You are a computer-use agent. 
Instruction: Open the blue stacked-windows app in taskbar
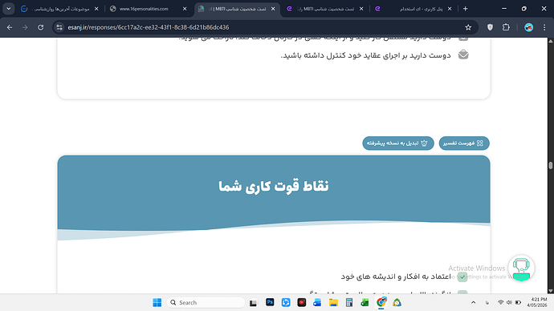[x=317, y=302]
